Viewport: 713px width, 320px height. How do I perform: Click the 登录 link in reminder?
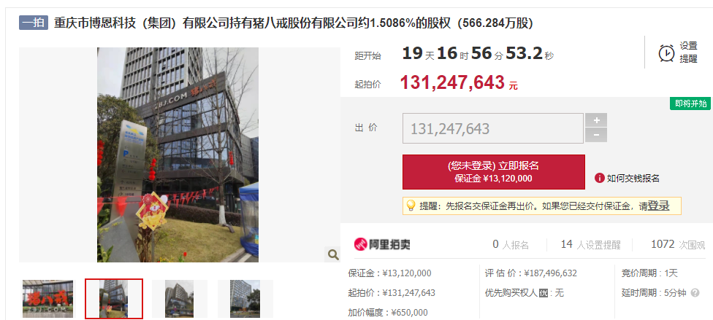(x=658, y=206)
